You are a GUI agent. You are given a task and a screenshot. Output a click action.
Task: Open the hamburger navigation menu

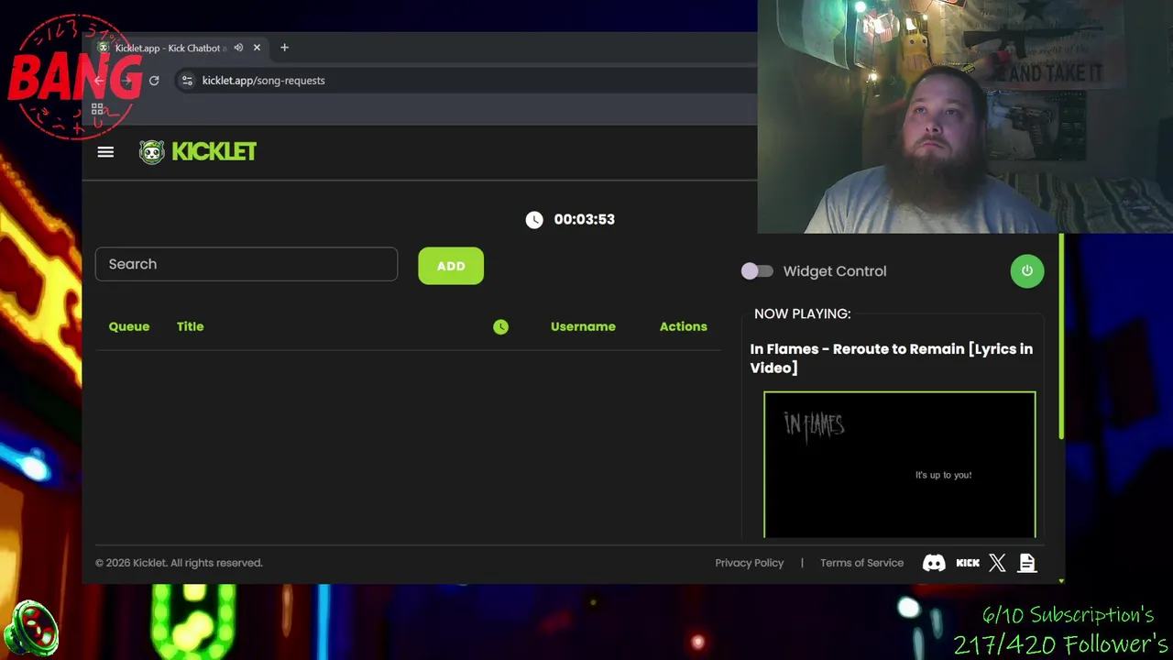click(x=105, y=152)
